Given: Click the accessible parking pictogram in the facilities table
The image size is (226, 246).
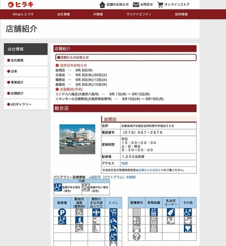Looking at the screenshot, I should [x=62, y=220].
